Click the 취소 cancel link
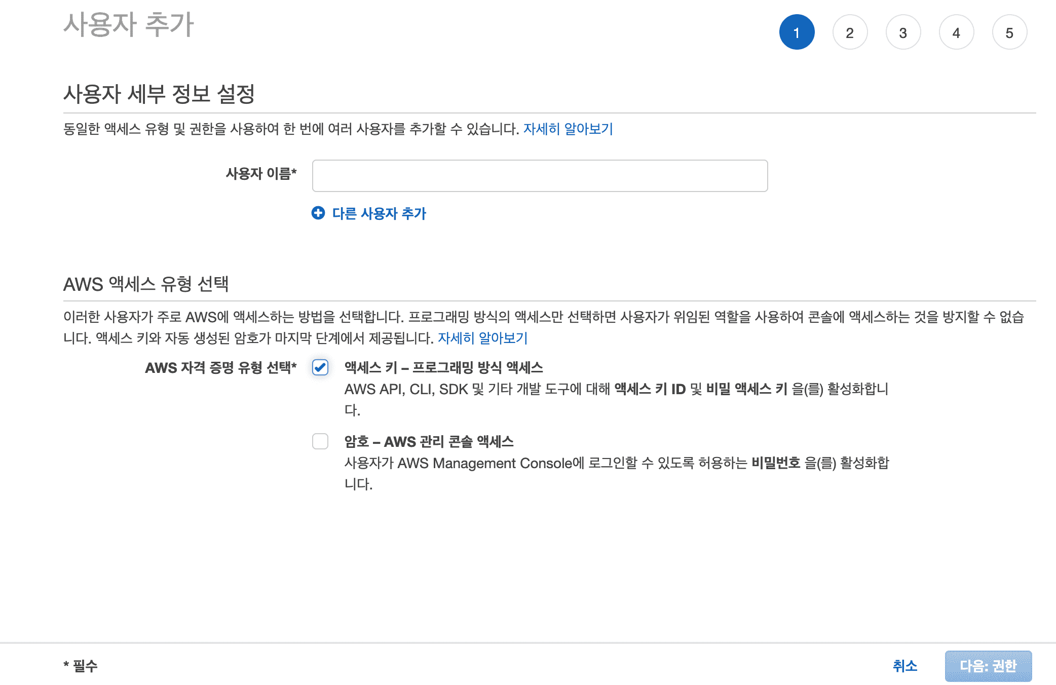The width and height of the screenshot is (1056, 685). (905, 666)
